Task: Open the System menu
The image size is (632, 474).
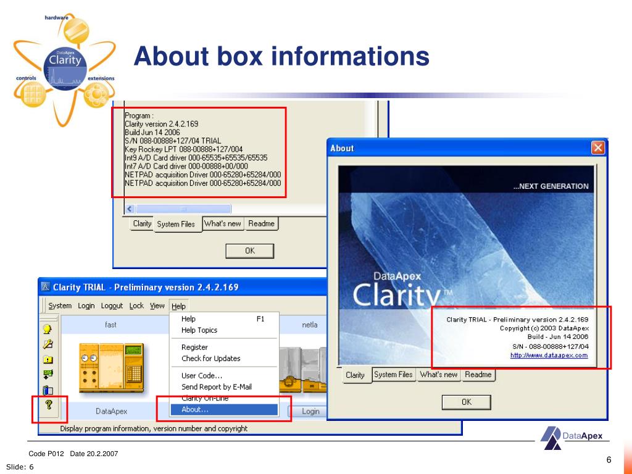Action: [60, 306]
